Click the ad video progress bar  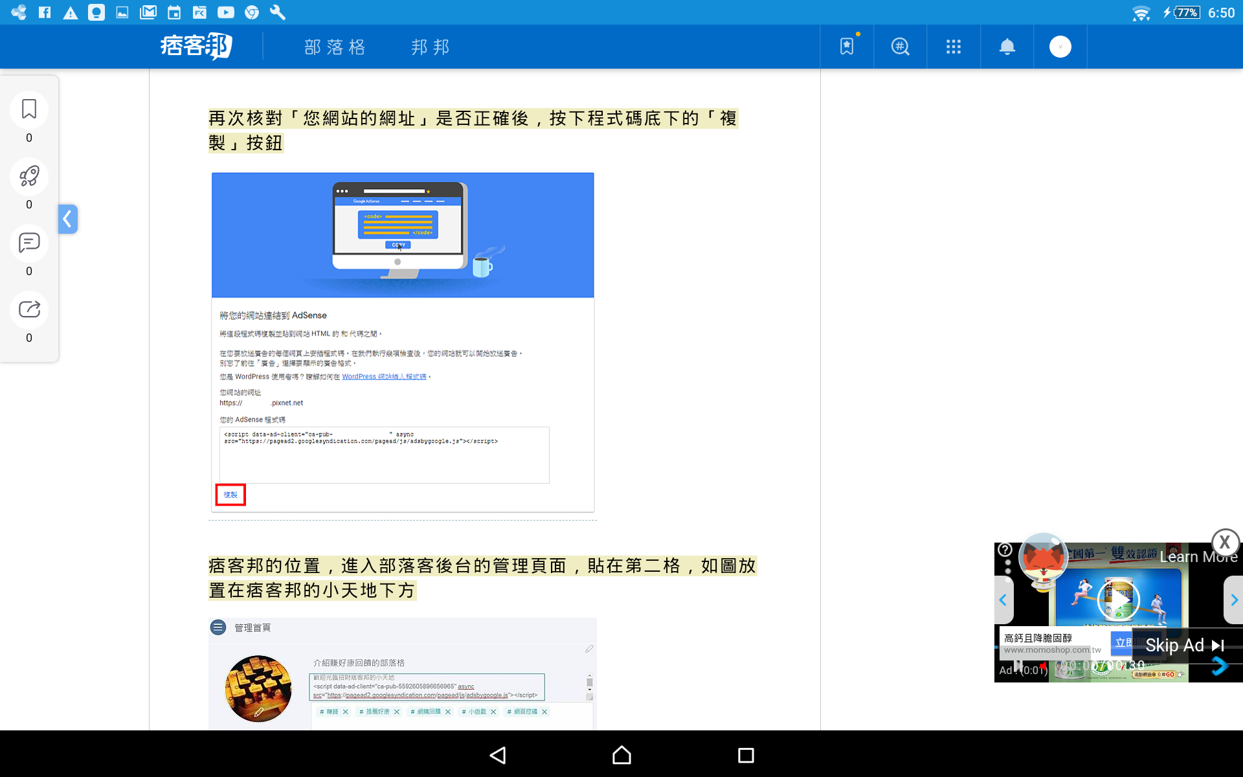1119,646
